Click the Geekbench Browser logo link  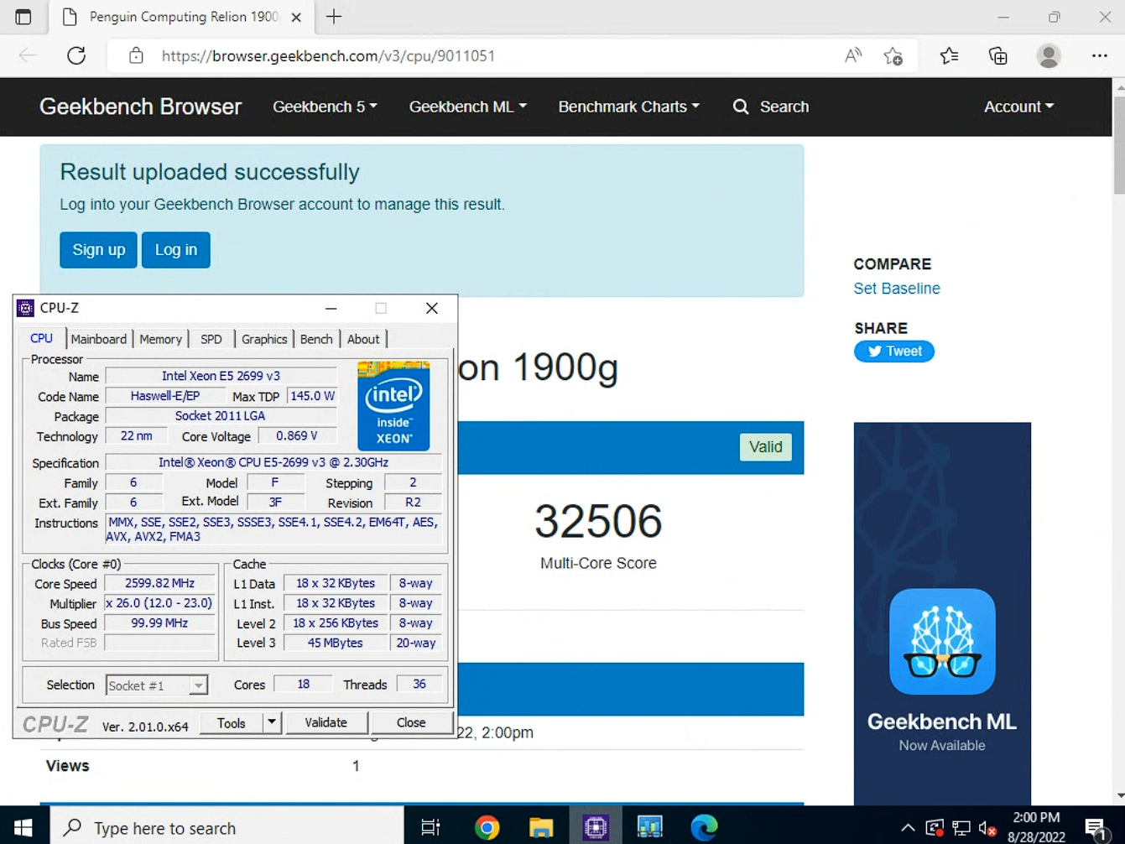pos(140,107)
